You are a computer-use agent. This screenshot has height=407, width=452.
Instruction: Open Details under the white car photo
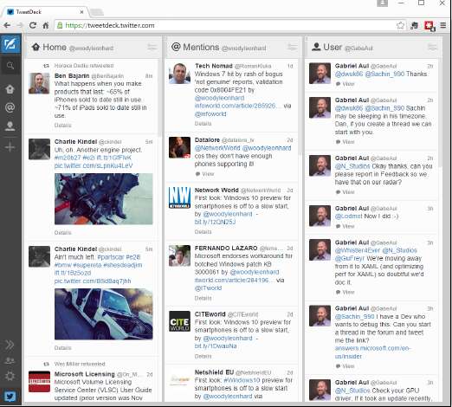[x=62, y=348]
